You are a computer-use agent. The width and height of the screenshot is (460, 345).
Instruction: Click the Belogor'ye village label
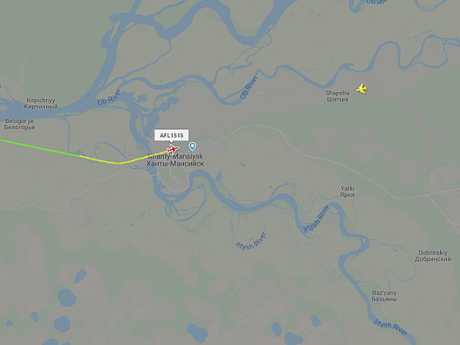click(x=19, y=124)
